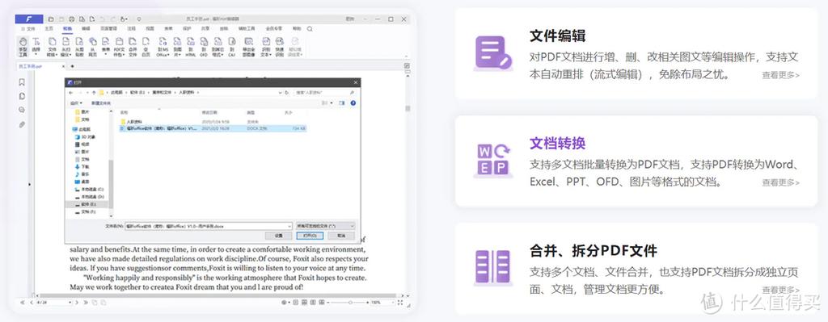Viewport: 828px width, 322px height.
Task: Open the 表单 dropdown in the ribbon
Action: click(106, 47)
